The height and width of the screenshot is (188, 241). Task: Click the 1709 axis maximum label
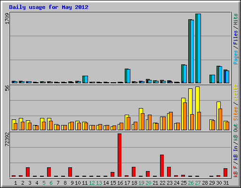(x=7, y=18)
